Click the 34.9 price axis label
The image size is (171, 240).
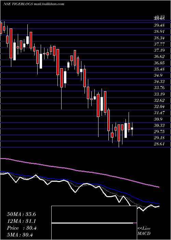[x=158, y=75]
